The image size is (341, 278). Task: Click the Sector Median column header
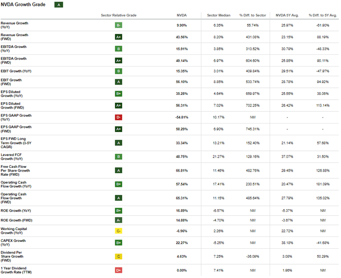(217, 15)
